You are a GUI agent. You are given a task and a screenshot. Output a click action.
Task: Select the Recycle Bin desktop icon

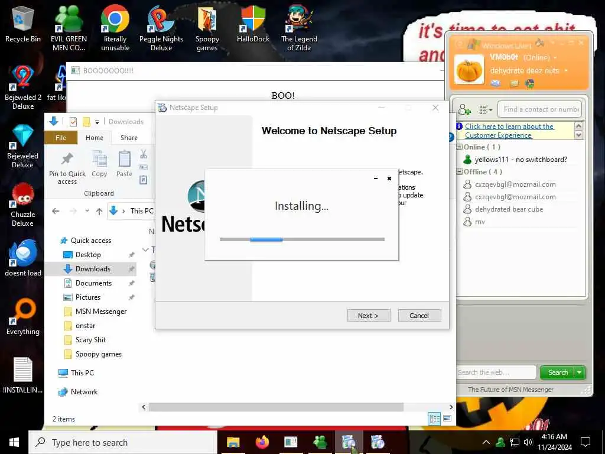[x=23, y=25]
